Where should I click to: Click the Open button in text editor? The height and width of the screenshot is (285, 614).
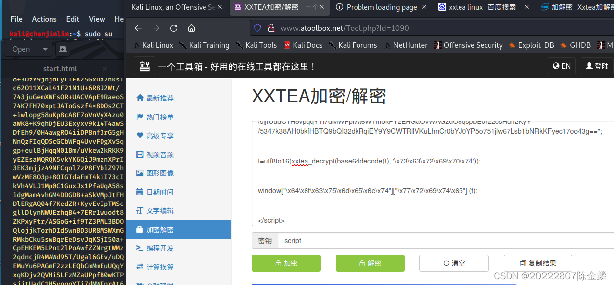(21, 49)
